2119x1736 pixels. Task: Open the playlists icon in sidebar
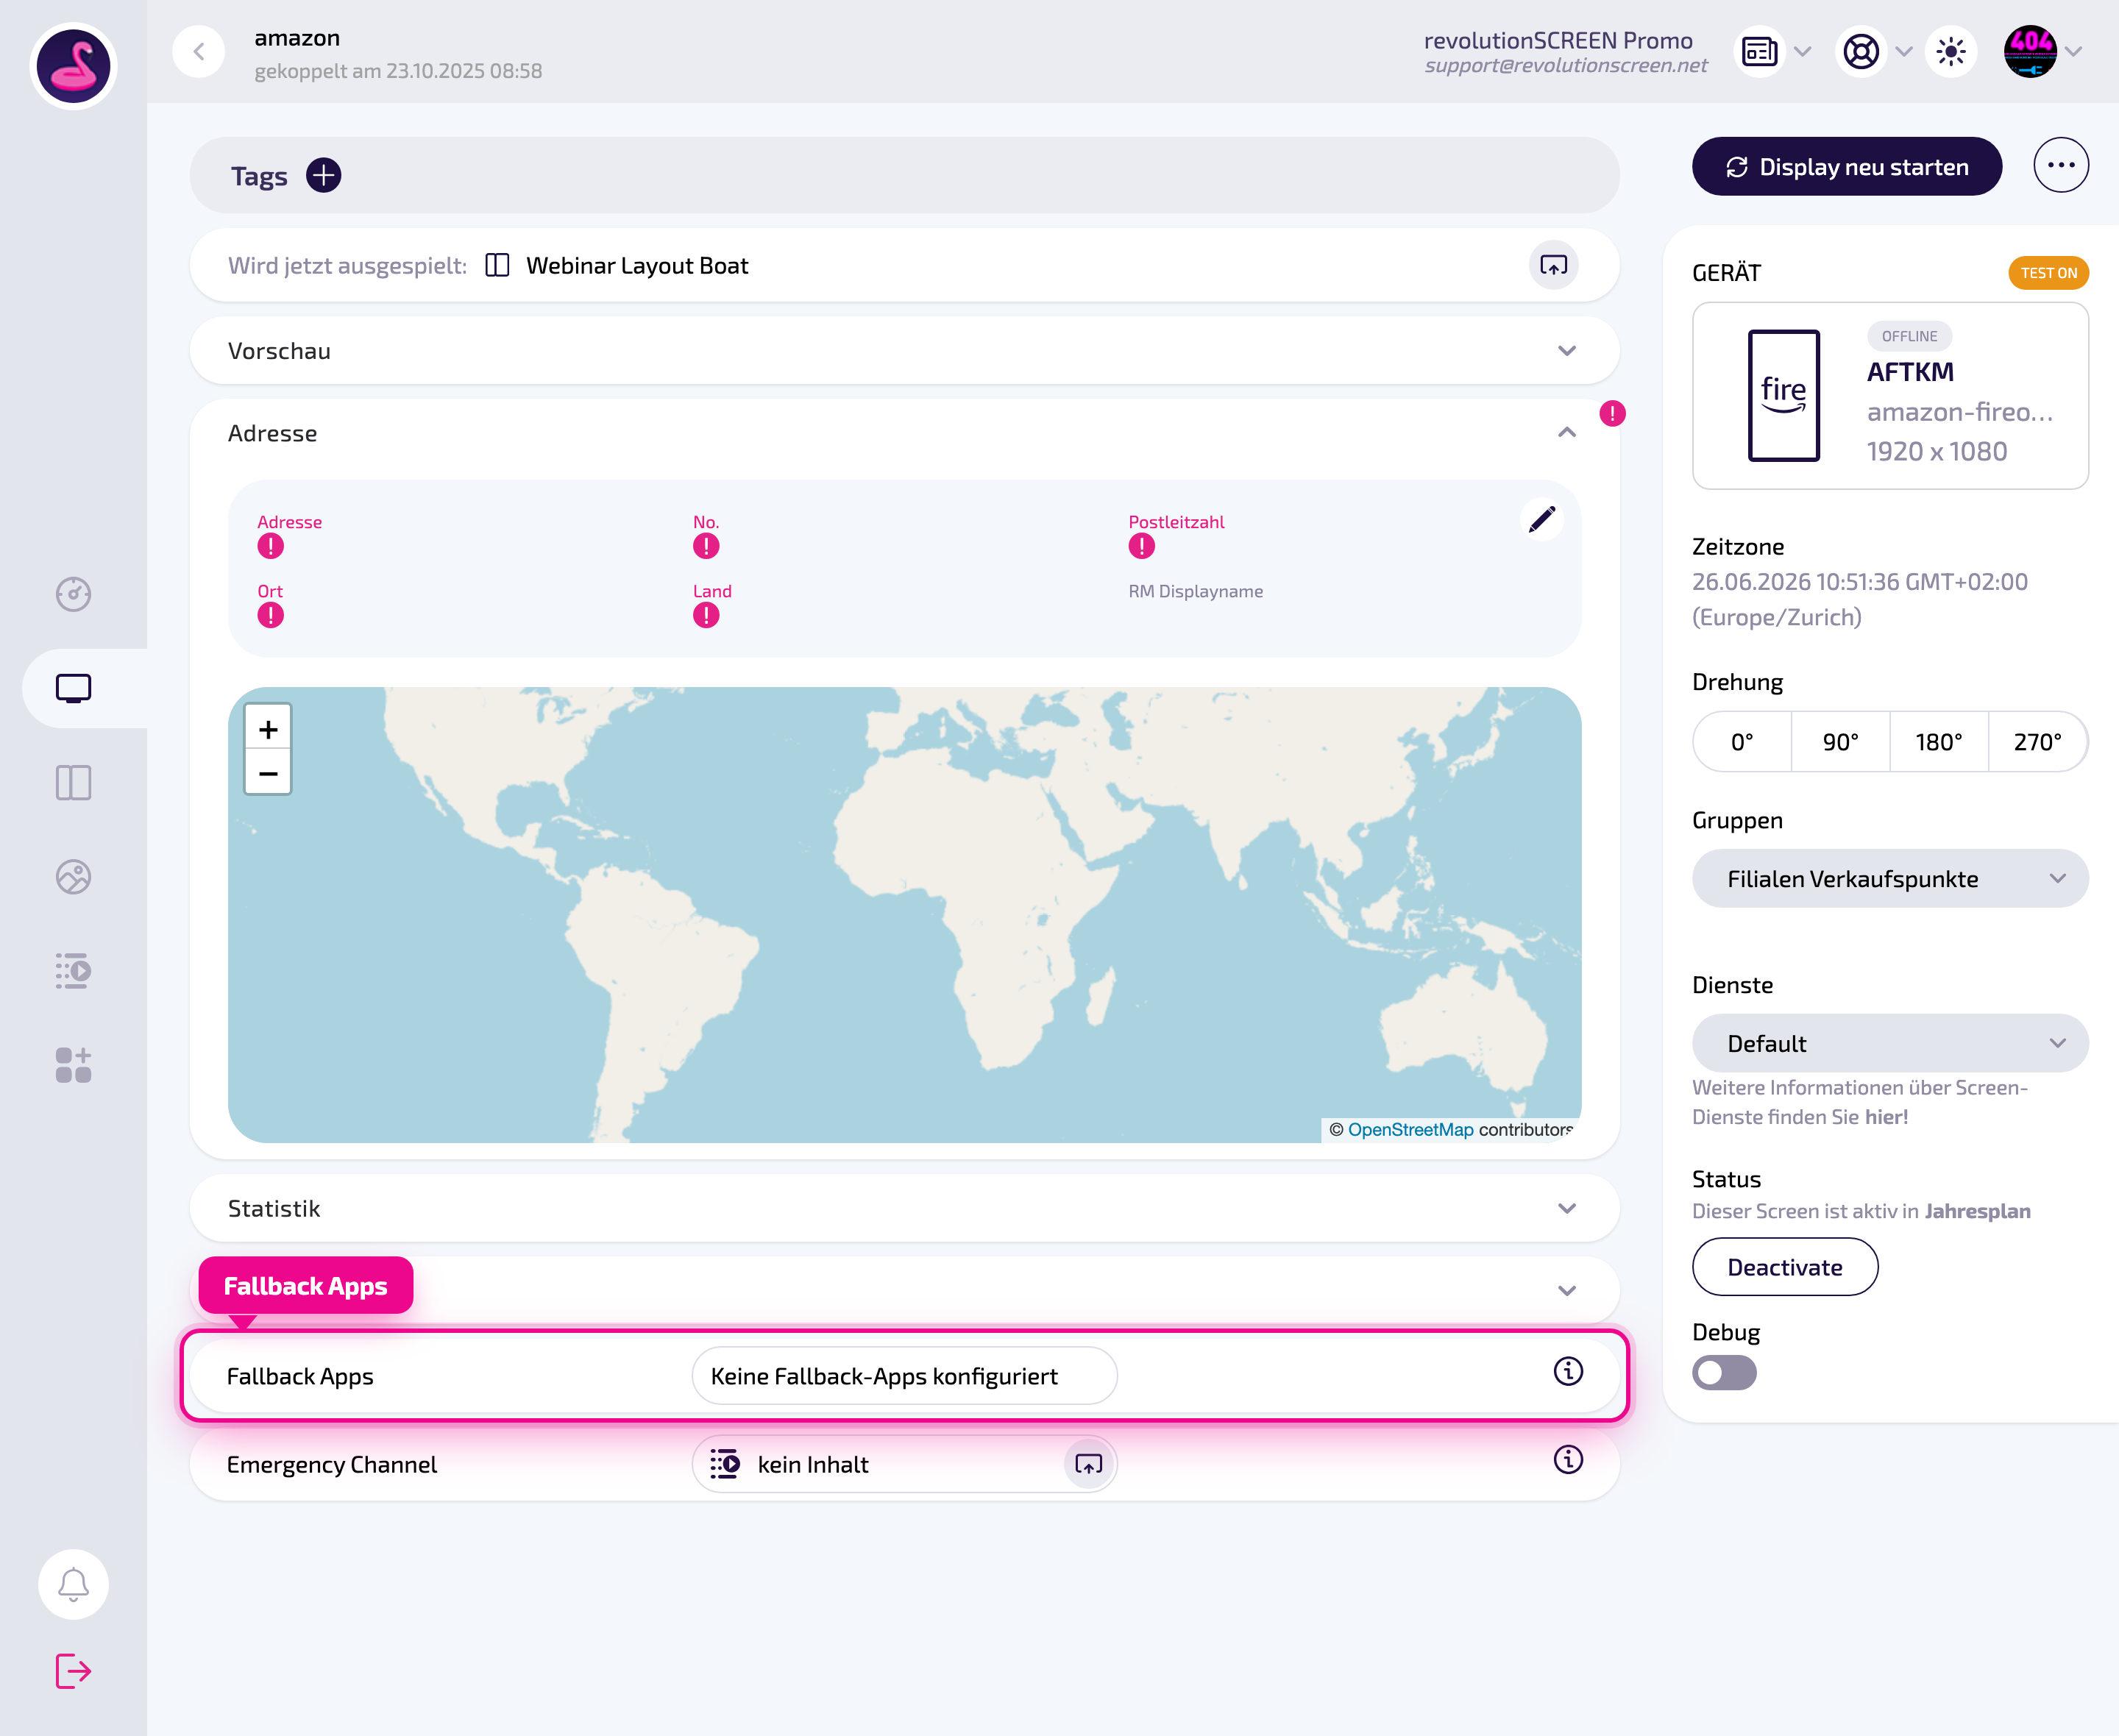tap(73, 971)
